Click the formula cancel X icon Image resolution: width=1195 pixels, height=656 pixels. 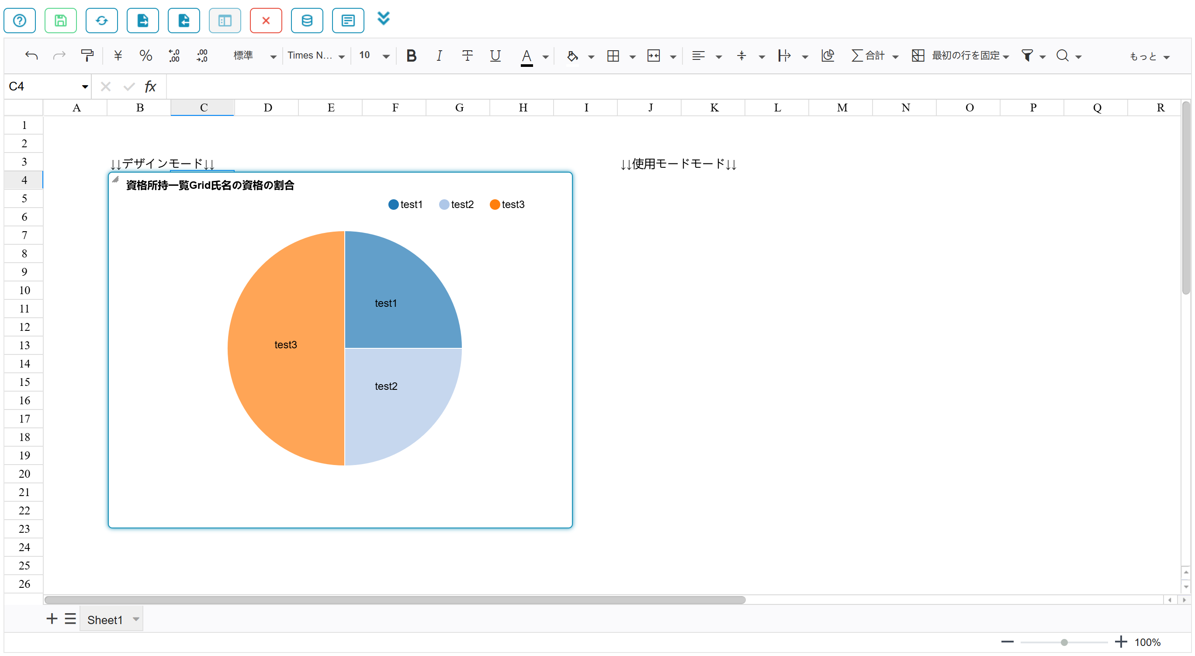[x=106, y=87]
